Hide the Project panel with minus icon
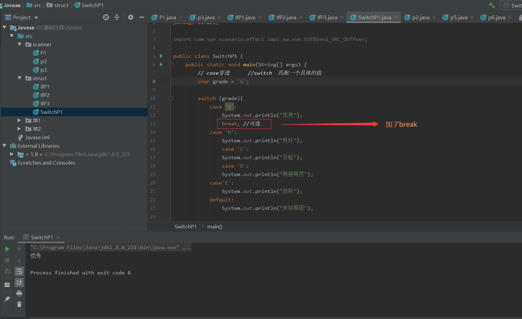This screenshot has height=319, width=522. [142, 17]
